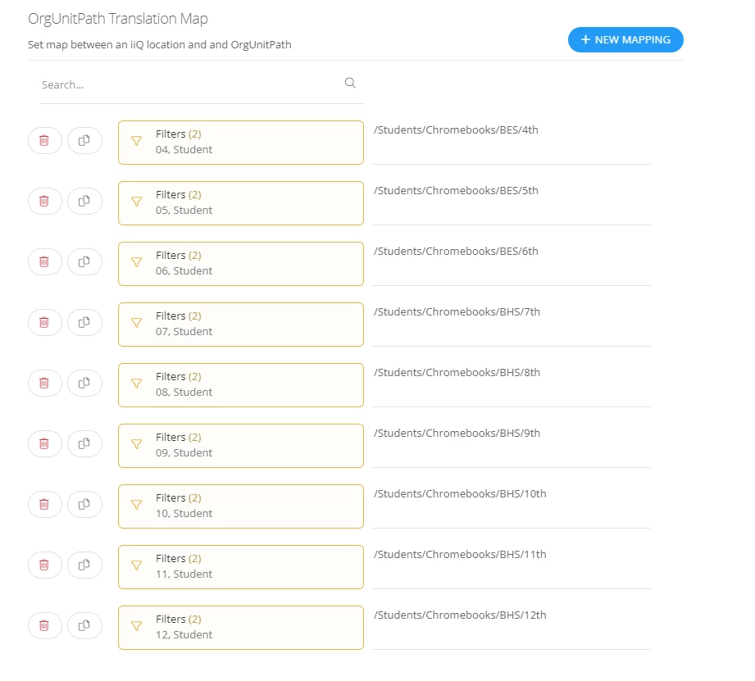This screenshot has width=755, height=681.
Task: Delete the 04, Student mapping
Action: (x=44, y=140)
